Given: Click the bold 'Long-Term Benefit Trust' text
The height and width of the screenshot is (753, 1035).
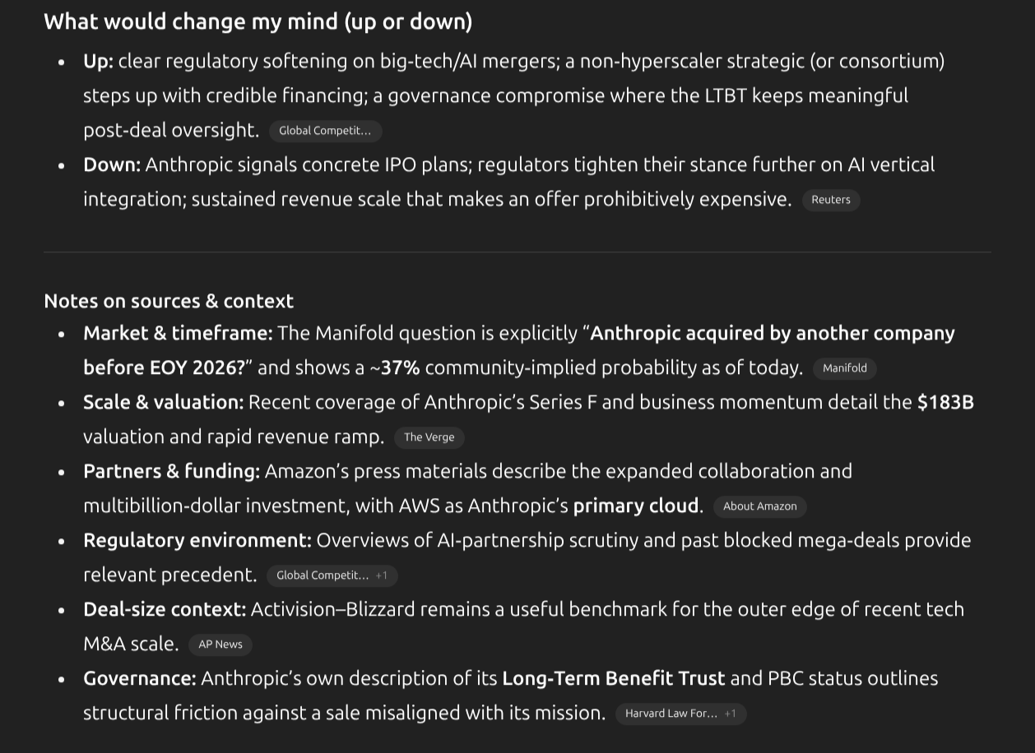Looking at the screenshot, I should [x=613, y=678].
